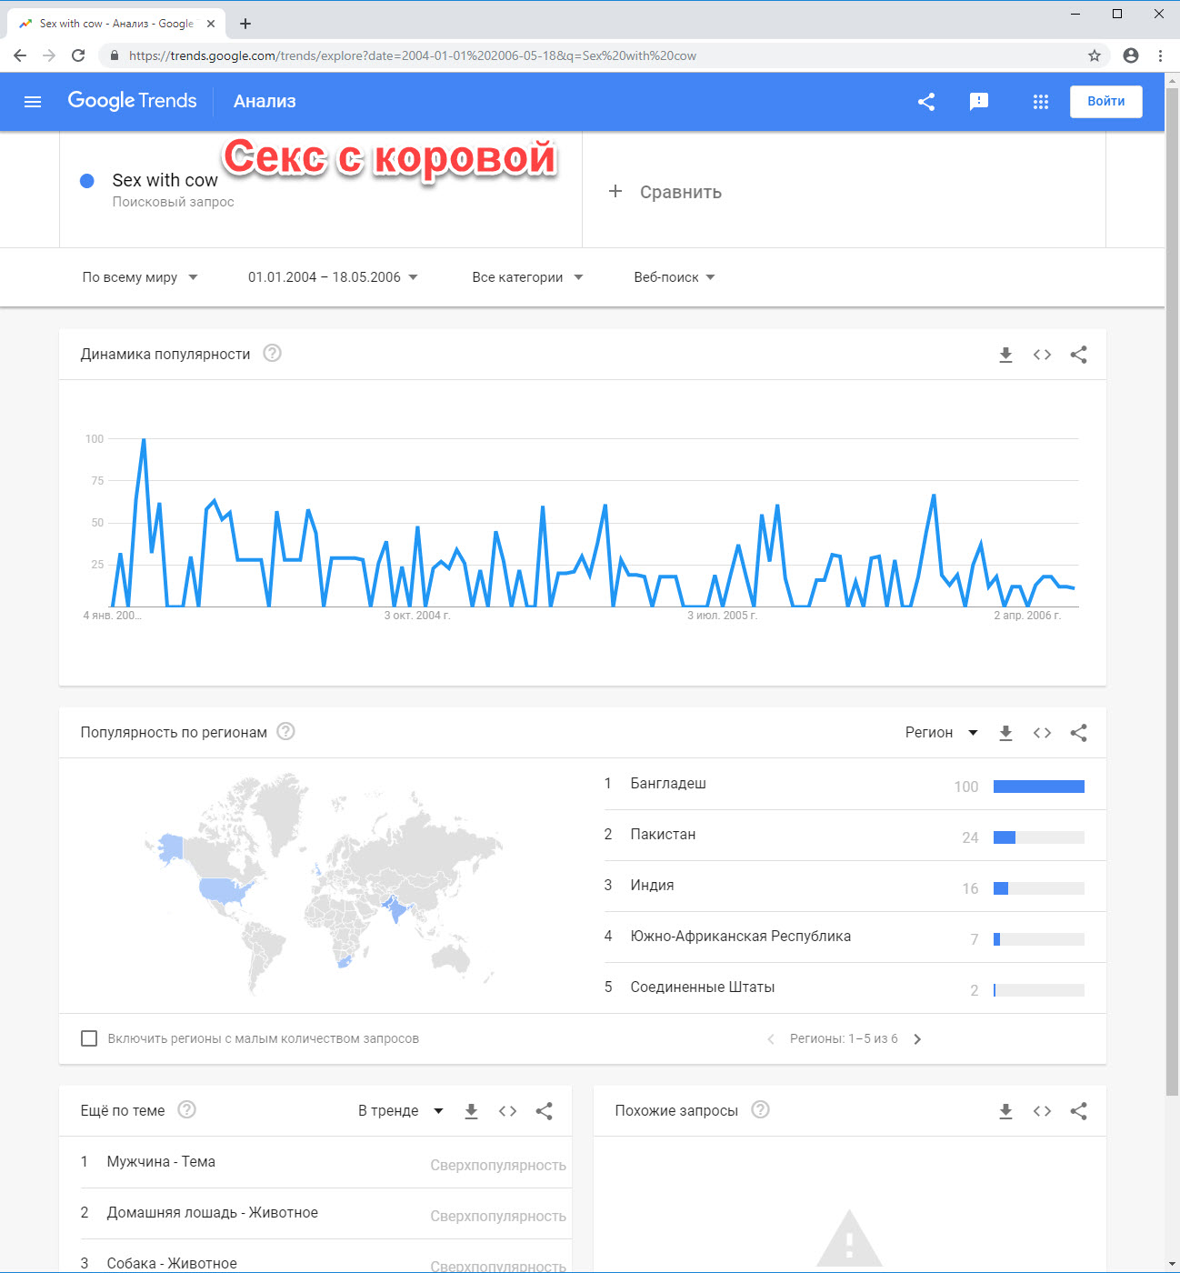Download the related queries (Похожие запросы) data
The height and width of the screenshot is (1273, 1180).
pyautogui.click(x=1005, y=1111)
